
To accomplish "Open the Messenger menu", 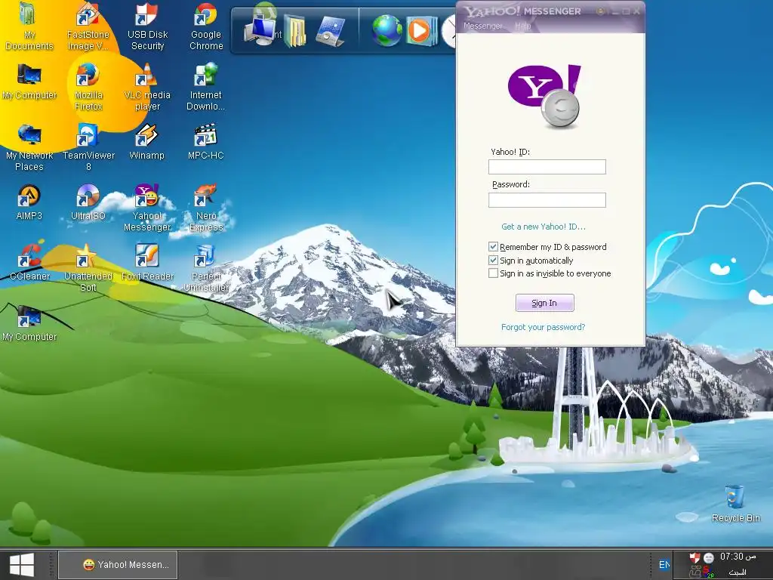I will (482, 26).
